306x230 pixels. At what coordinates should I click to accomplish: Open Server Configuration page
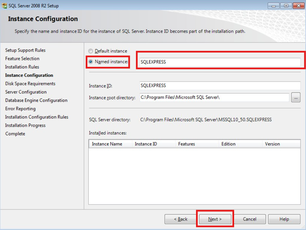point(26,92)
